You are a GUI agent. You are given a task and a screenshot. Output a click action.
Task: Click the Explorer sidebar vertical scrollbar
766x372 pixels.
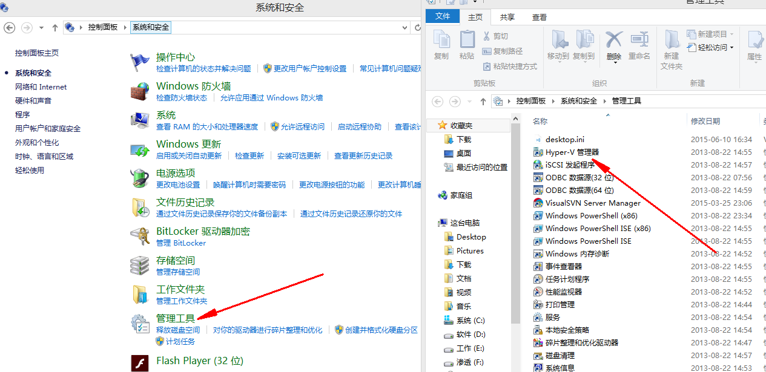pos(515,224)
